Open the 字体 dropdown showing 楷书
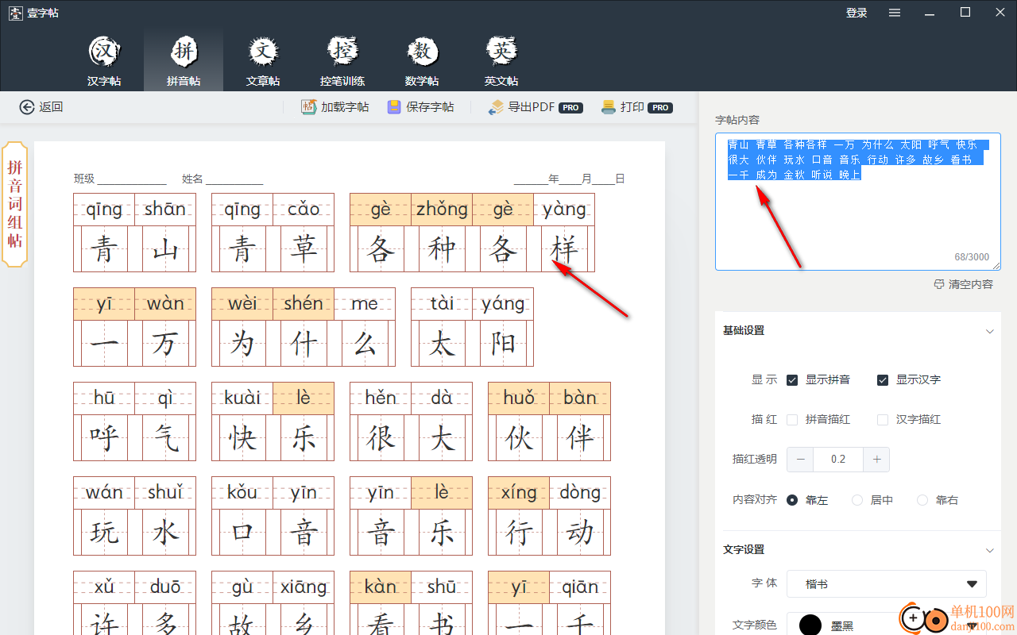The image size is (1017, 635). (887, 584)
